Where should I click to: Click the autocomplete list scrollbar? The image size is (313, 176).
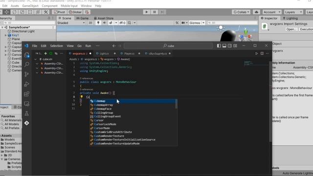(x=176, y=104)
